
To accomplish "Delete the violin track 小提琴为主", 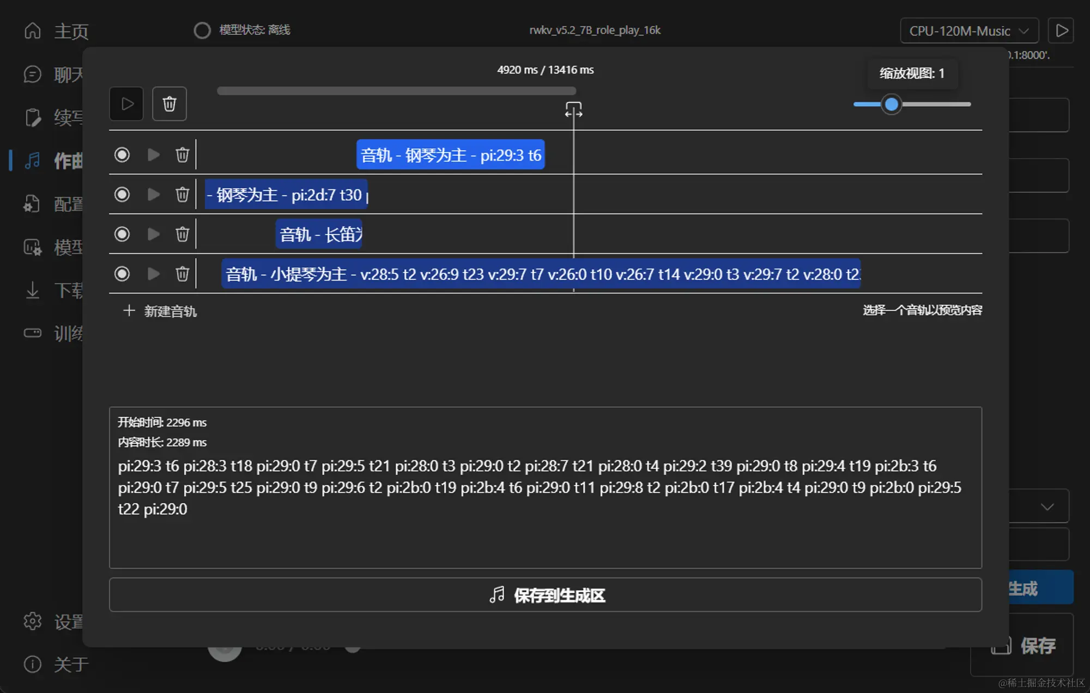I will coord(182,274).
